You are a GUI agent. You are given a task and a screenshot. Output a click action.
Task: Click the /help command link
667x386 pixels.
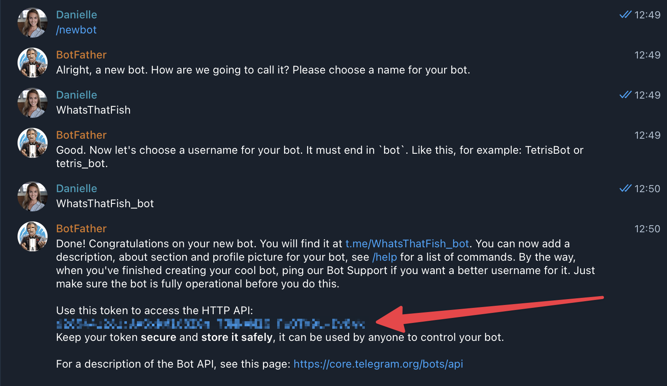pyautogui.click(x=384, y=257)
